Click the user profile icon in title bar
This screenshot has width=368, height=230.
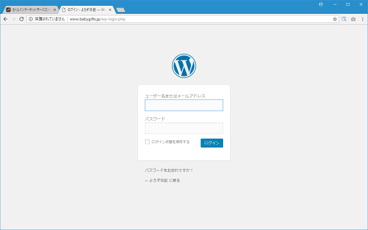coord(321,4)
